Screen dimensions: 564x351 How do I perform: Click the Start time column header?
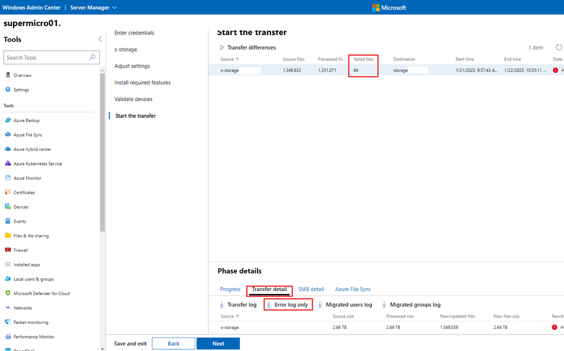click(465, 59)
